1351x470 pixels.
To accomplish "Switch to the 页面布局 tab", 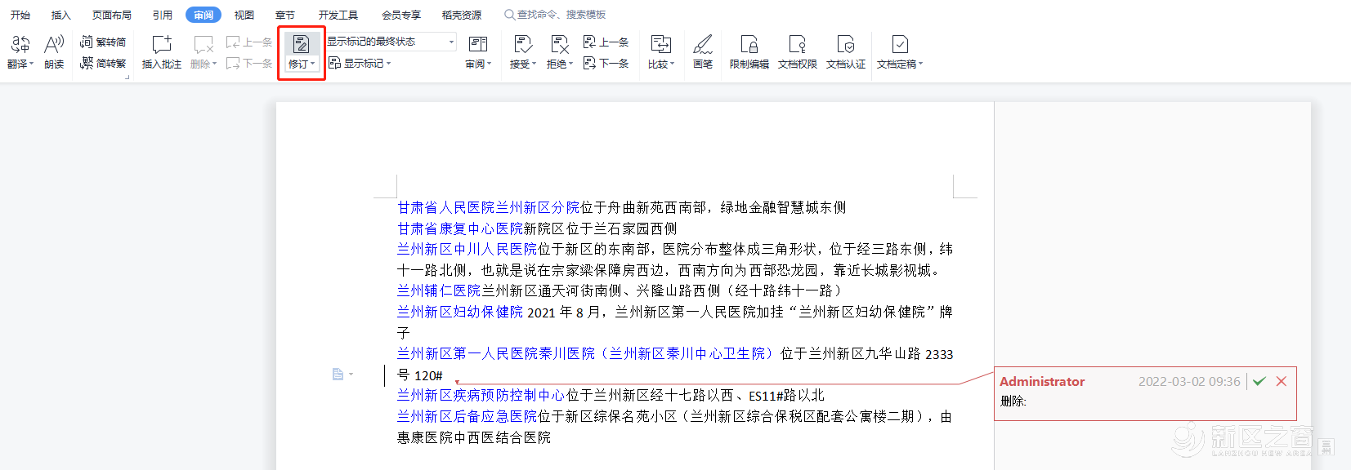I will pyautogui.click(x=112, y=15).
